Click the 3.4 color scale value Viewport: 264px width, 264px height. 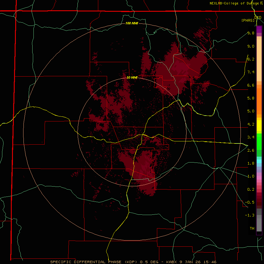click(x=251, y=137)
